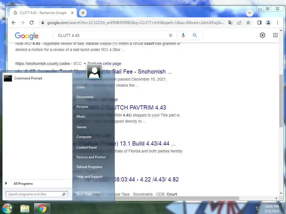The width and height of the screenshot is (286, 214).
Task: Close the CLUTT 4.43 tab
Action: pyautogui.click(x=72, y=13)
